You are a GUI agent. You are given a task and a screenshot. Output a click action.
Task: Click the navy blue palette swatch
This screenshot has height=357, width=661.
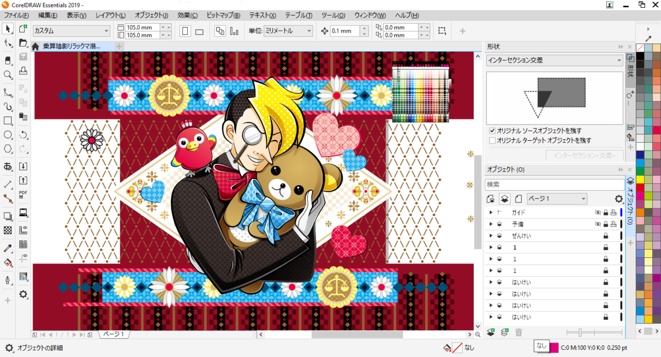coord(640,155)
